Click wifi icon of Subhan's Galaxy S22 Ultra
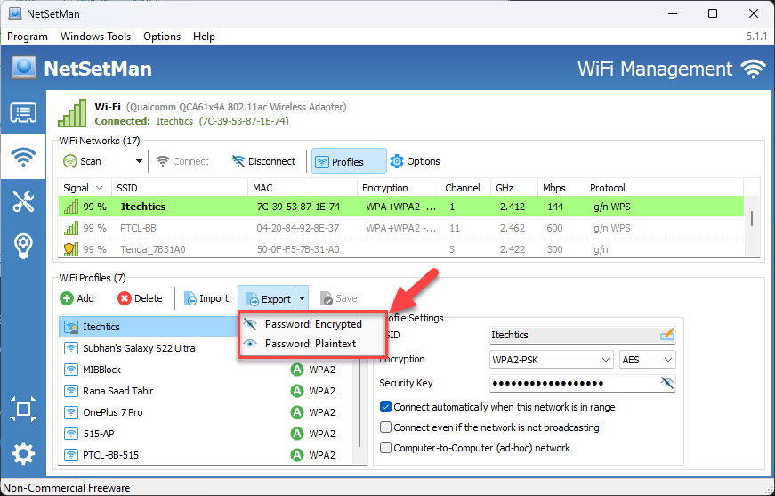The height and width of the screenshot is (496, 775). 71,348
